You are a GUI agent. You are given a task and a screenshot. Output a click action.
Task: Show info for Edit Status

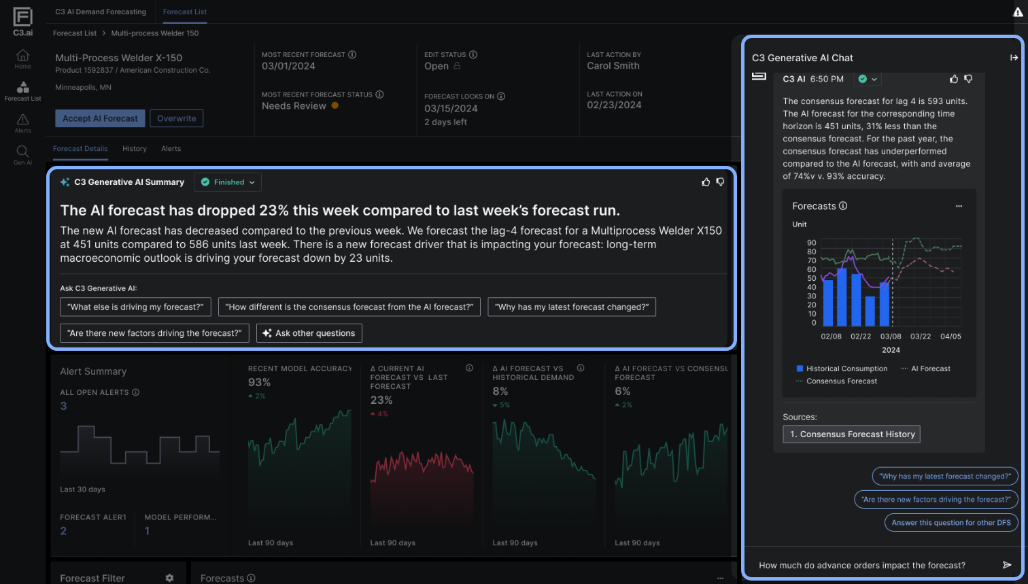[x=473, y=54]
